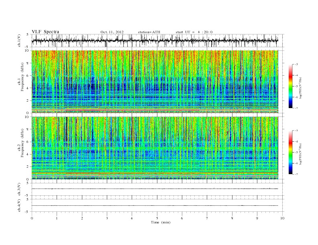Click time axis tick label '5'
The width and height of the screenshot is (318, 245).
click(x=157, y=218)
